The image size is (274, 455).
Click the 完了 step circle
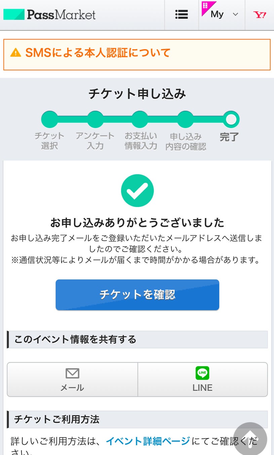[231, 119]
